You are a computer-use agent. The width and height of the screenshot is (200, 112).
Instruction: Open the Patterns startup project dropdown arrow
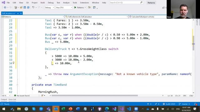coord(85,7)
